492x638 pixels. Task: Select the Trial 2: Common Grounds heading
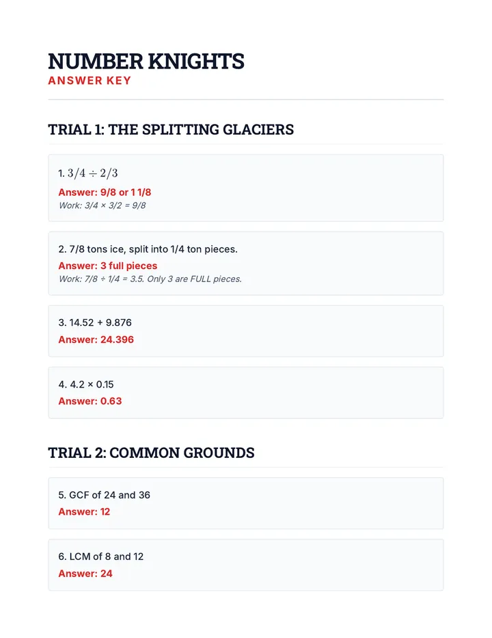[x=151, y=452]
